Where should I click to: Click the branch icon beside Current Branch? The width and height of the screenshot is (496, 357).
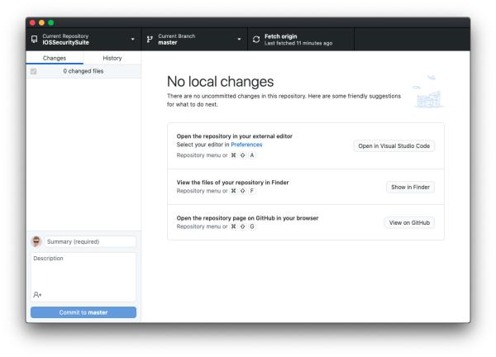pos(150,39)
